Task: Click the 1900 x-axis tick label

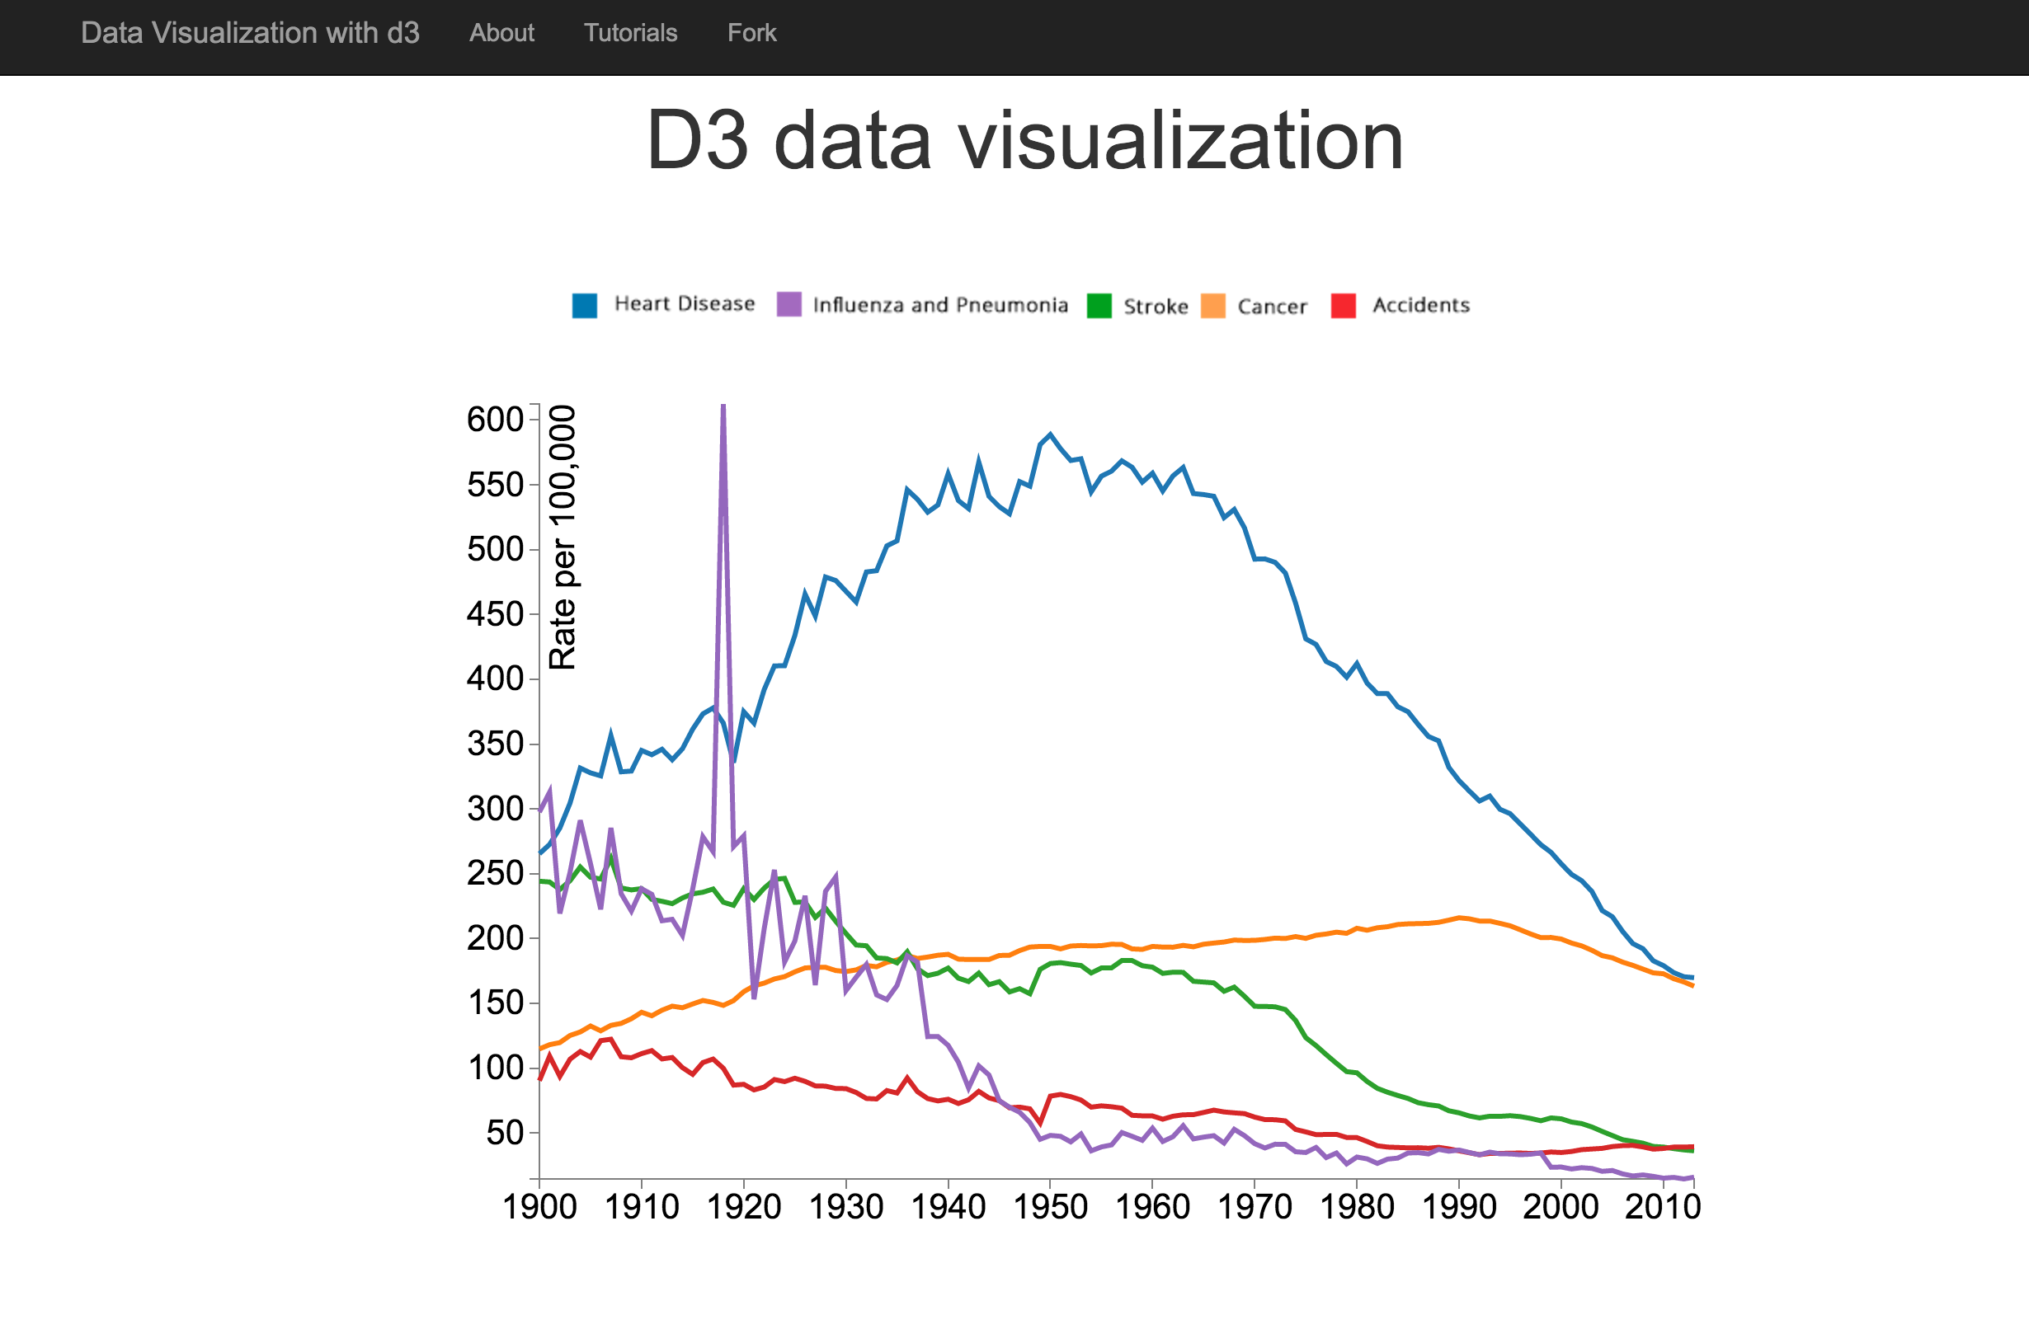Action: tap(539, 1207)
